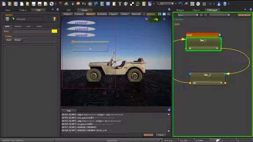Screen dimensions: 253x142
Task: Click the camera1 button in the viewport
Action: 81,23
